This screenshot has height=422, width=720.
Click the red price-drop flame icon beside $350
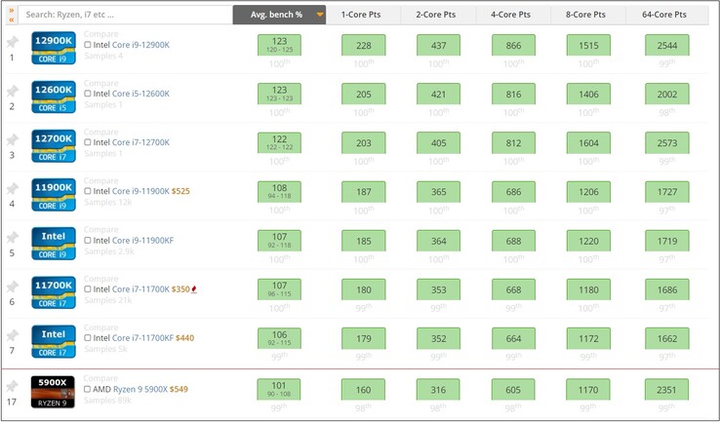point(194,289)
